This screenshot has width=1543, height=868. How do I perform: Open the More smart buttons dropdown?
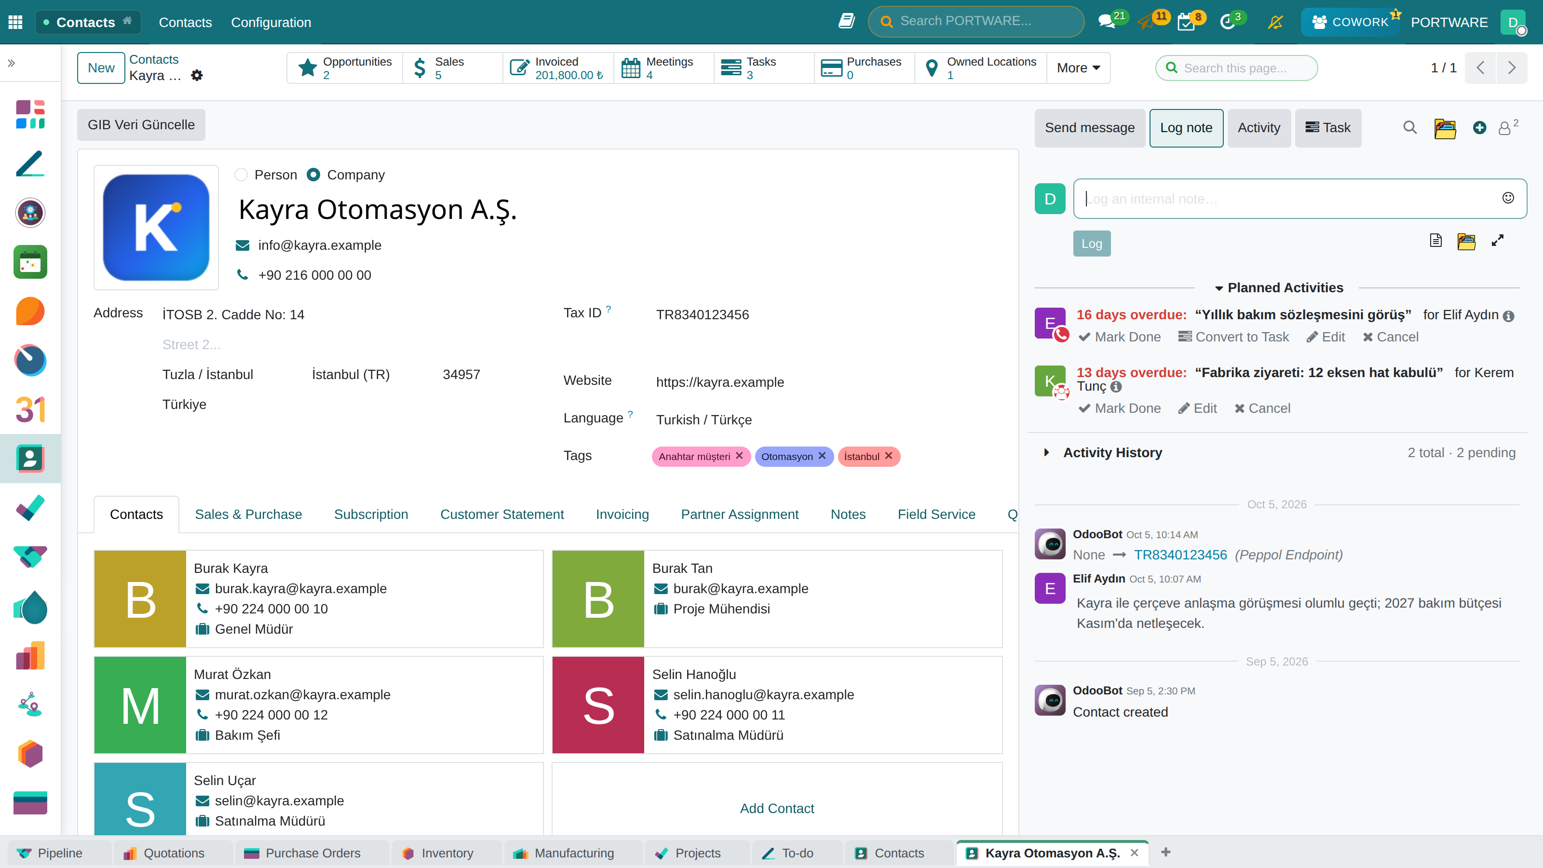point(1078,68)
